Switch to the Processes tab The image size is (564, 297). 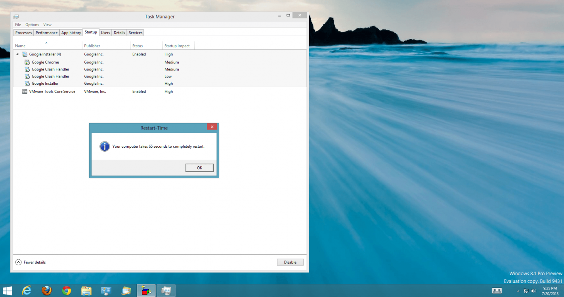point(23,32)
